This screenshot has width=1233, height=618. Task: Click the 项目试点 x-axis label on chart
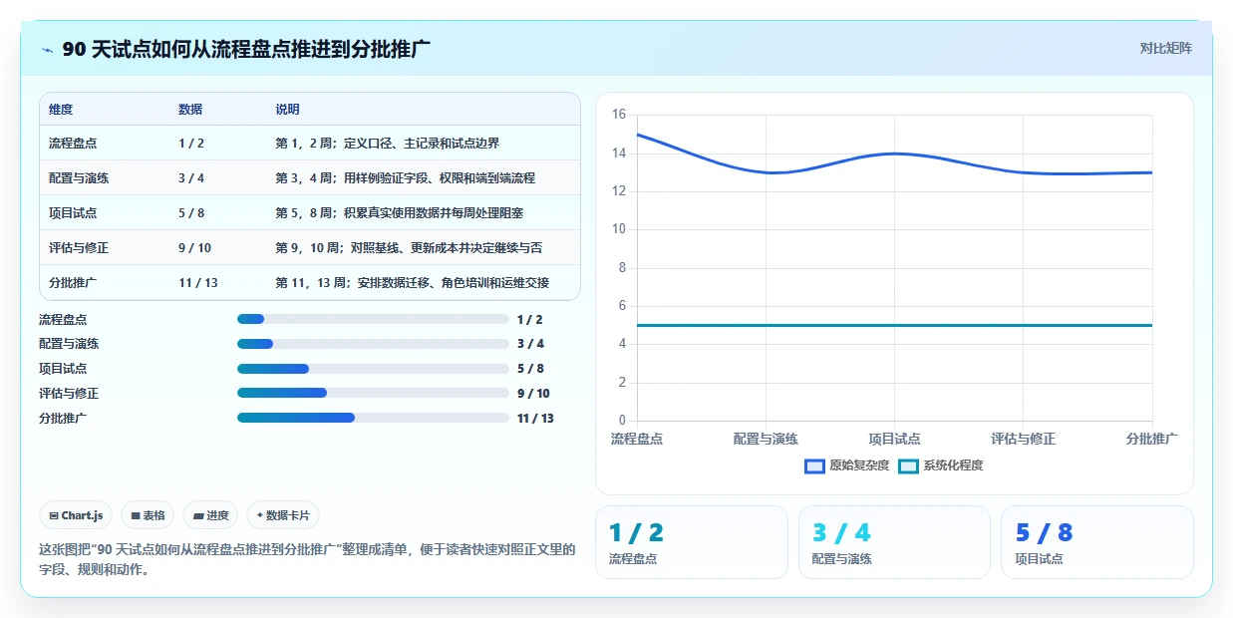pyautogui.click(x=894, y=439)
